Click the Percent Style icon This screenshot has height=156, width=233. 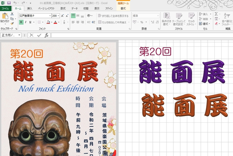[142, 22]
